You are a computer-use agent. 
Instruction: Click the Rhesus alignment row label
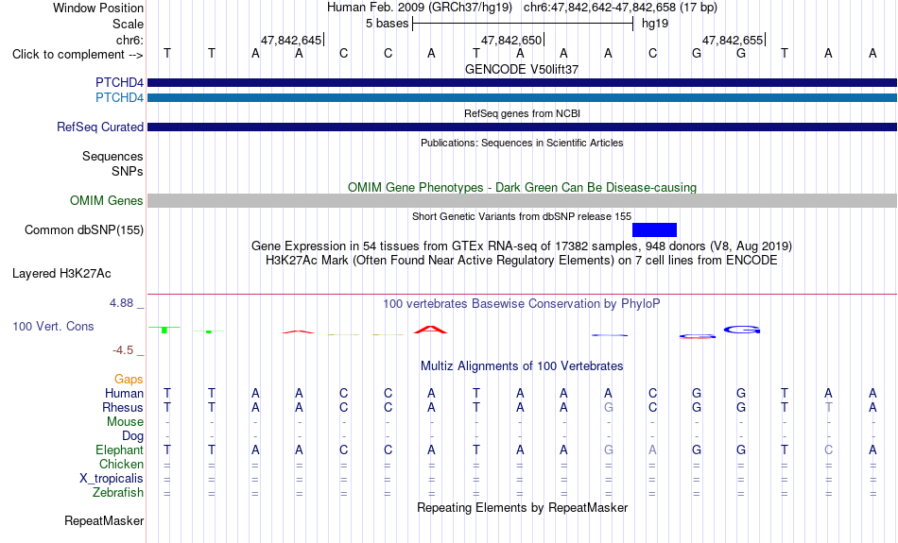click(123, 407)
